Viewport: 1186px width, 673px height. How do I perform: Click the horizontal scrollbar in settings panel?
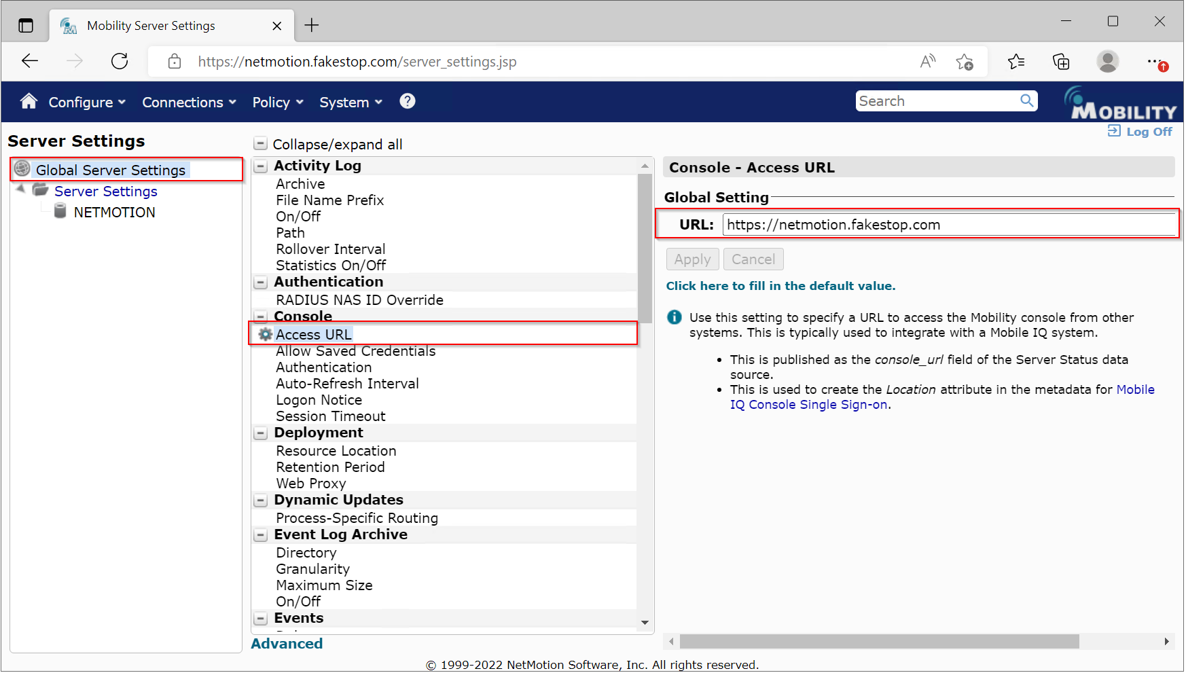[x=878, y=642]
